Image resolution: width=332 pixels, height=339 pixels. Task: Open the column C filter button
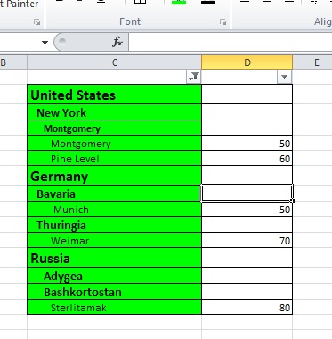tap(194, 77)
